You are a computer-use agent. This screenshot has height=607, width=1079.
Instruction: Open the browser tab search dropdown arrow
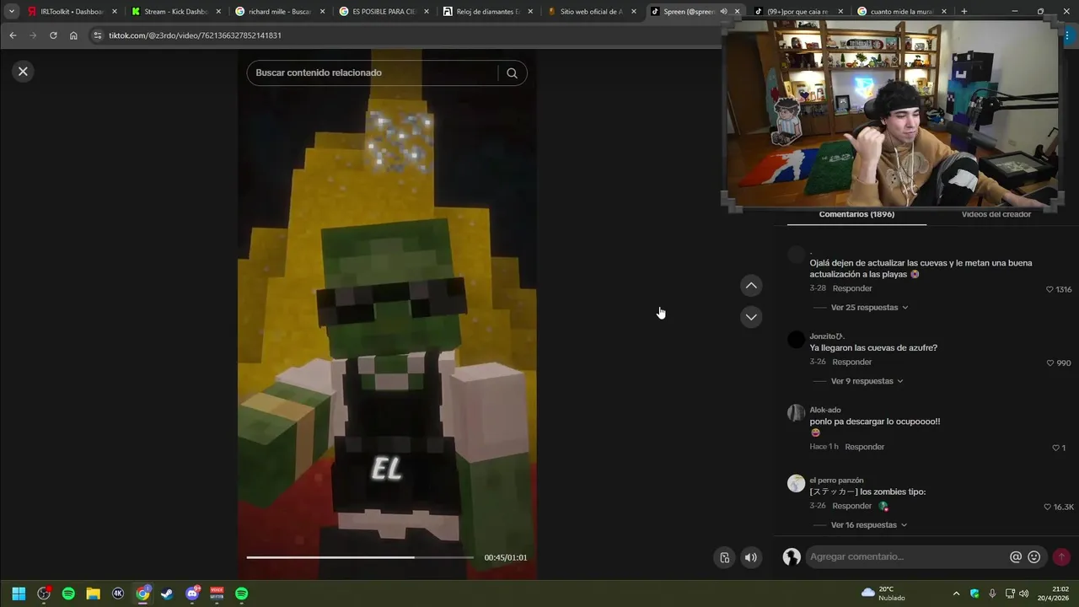12,12
